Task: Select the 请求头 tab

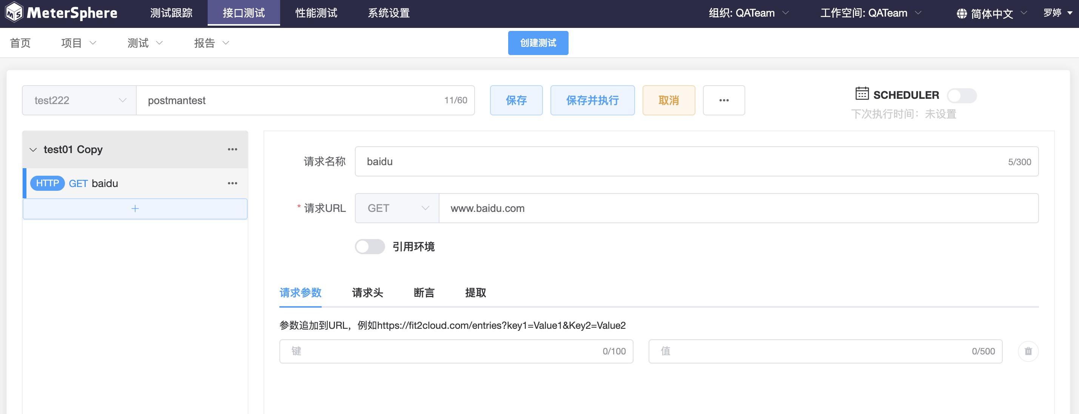Action: click(367, 293)
